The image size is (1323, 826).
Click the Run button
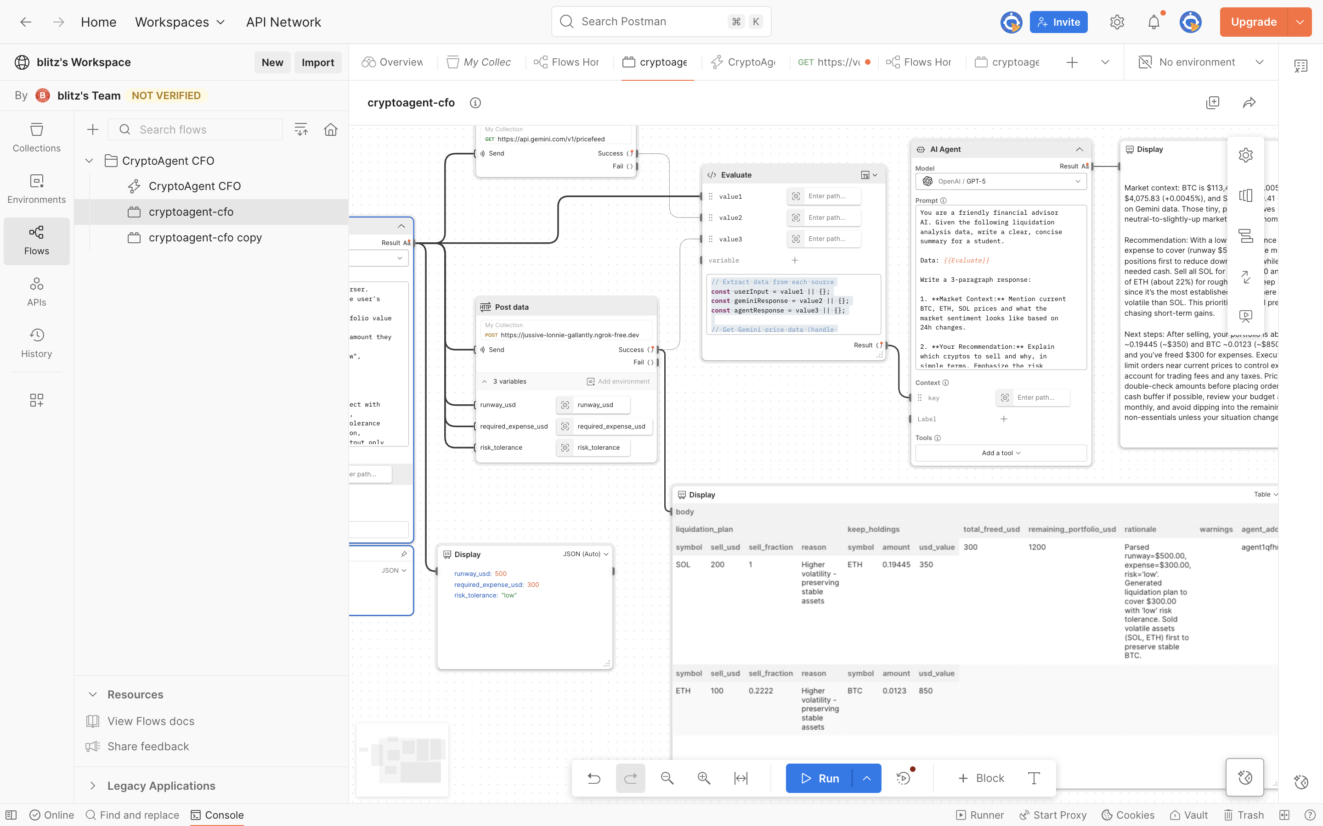(x=819, y=778)
